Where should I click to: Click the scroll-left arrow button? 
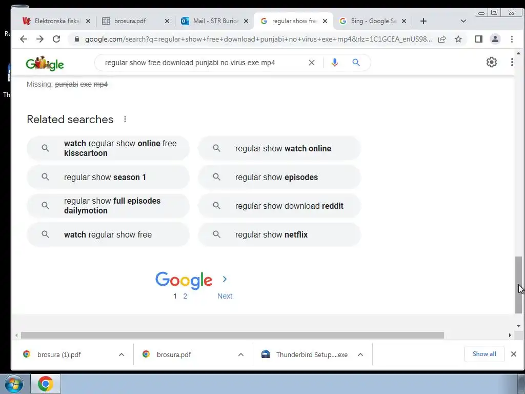[16, 335]
